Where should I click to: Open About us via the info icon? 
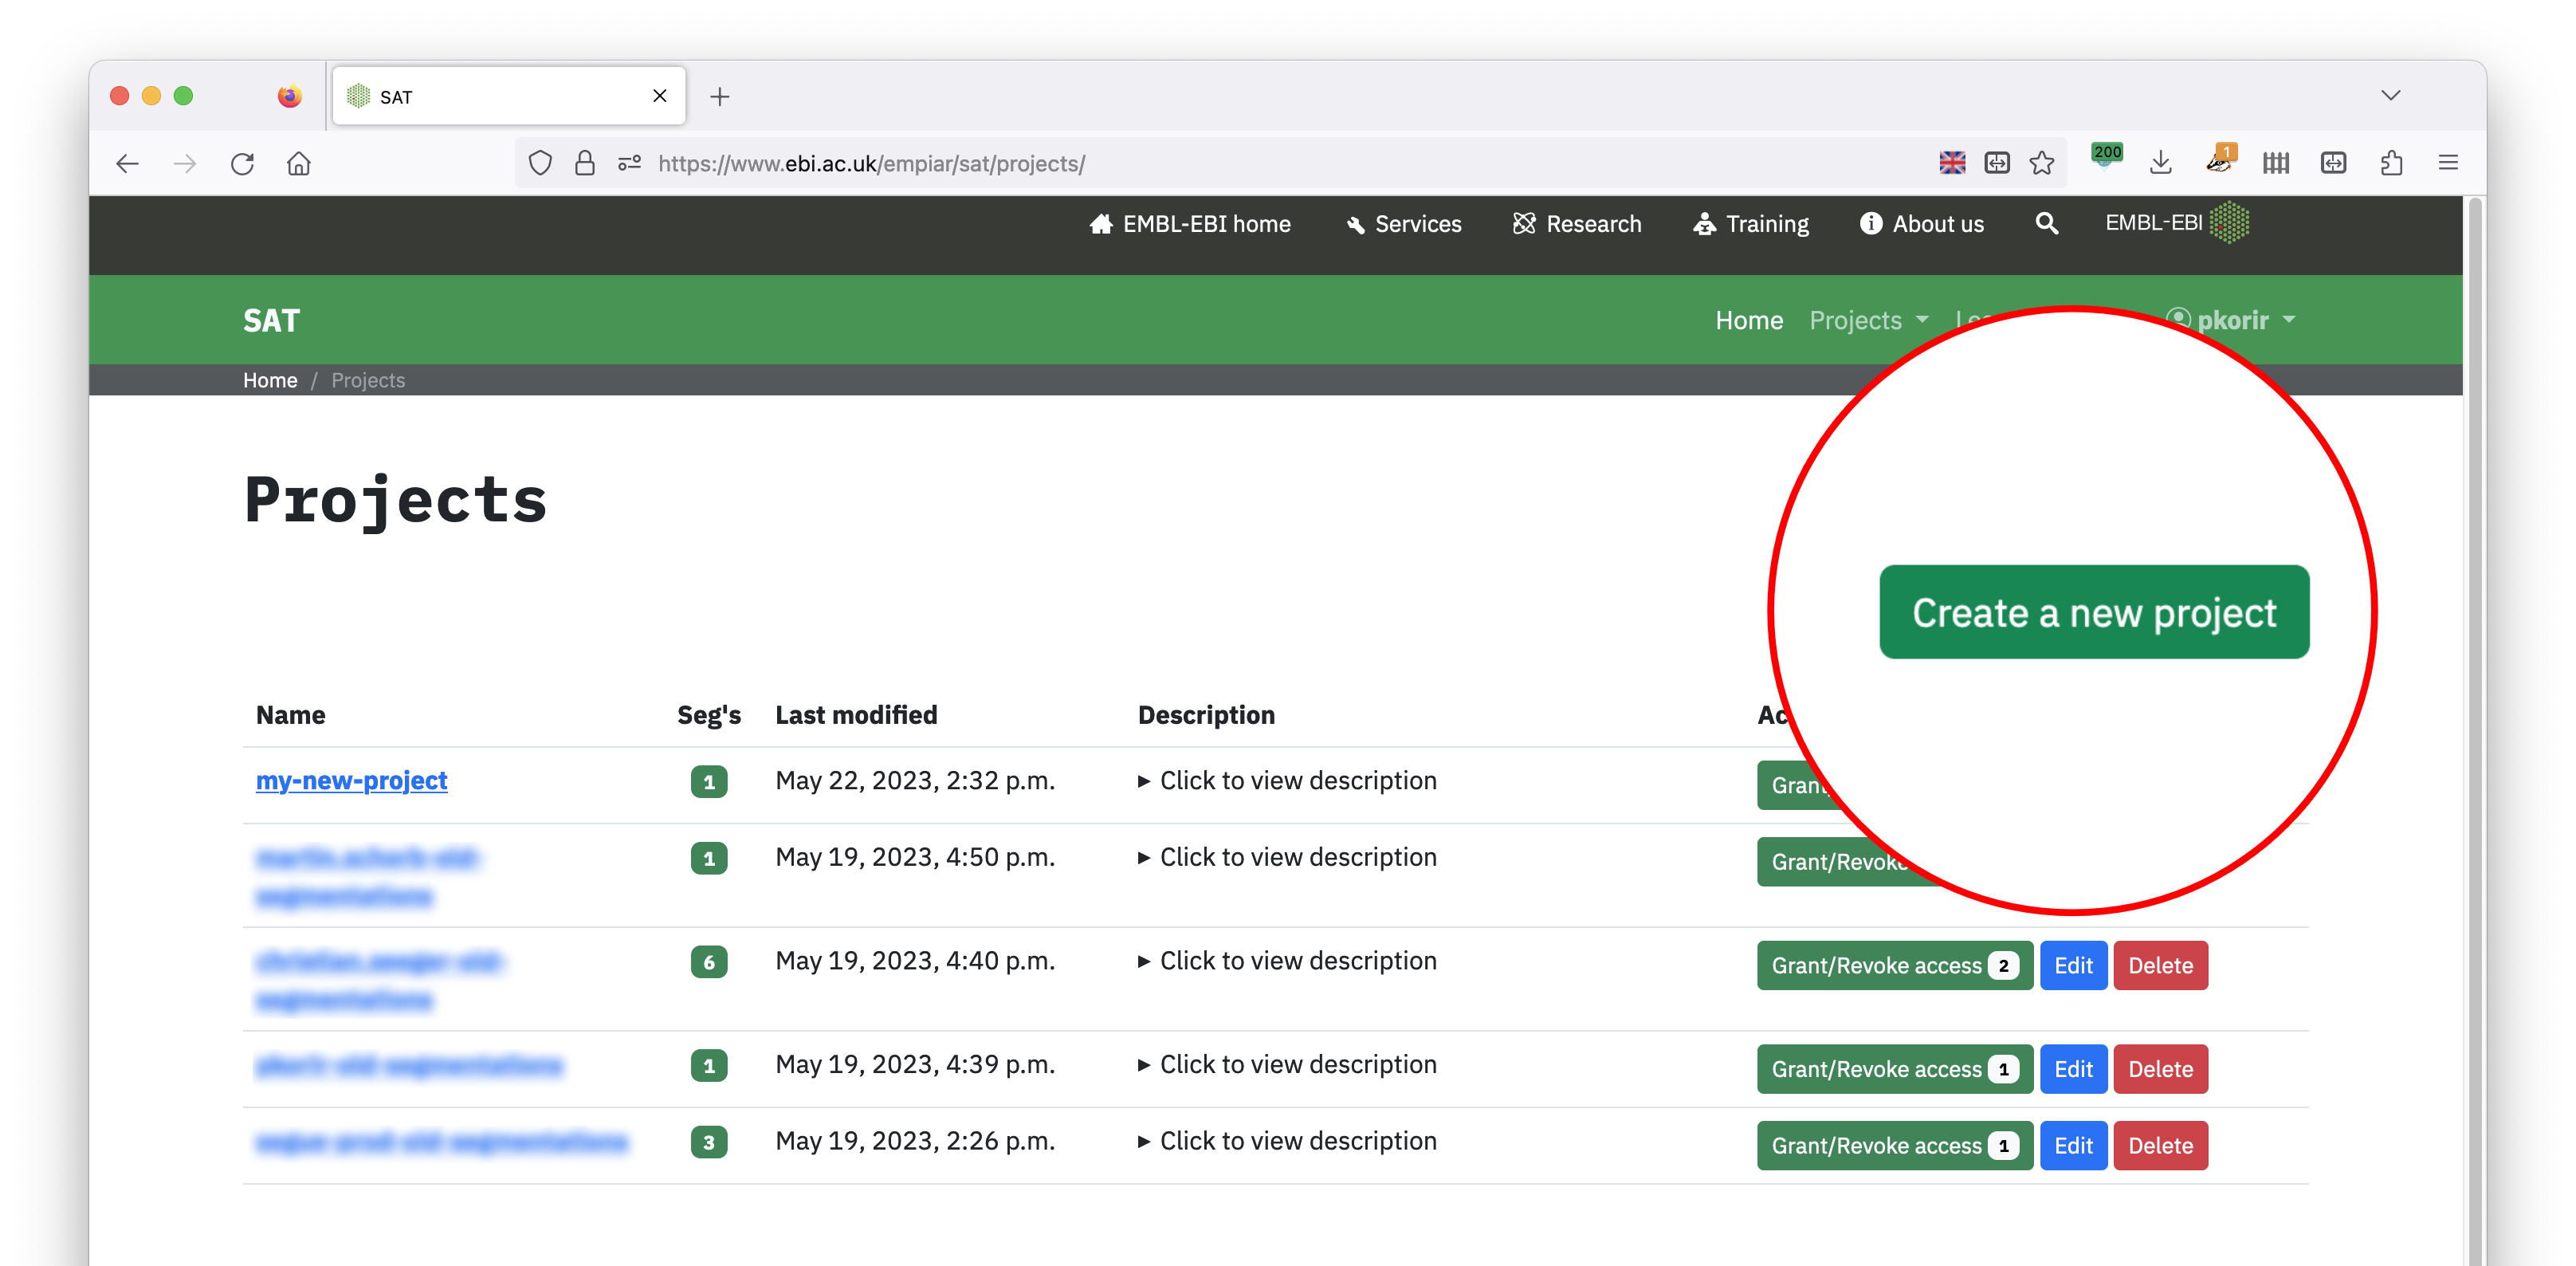[x=1870, y=224]
